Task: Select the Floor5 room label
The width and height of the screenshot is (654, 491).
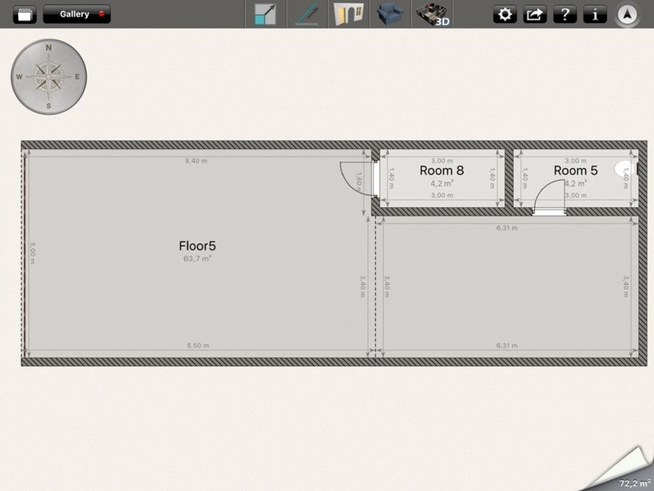Action: pos(197,245)
